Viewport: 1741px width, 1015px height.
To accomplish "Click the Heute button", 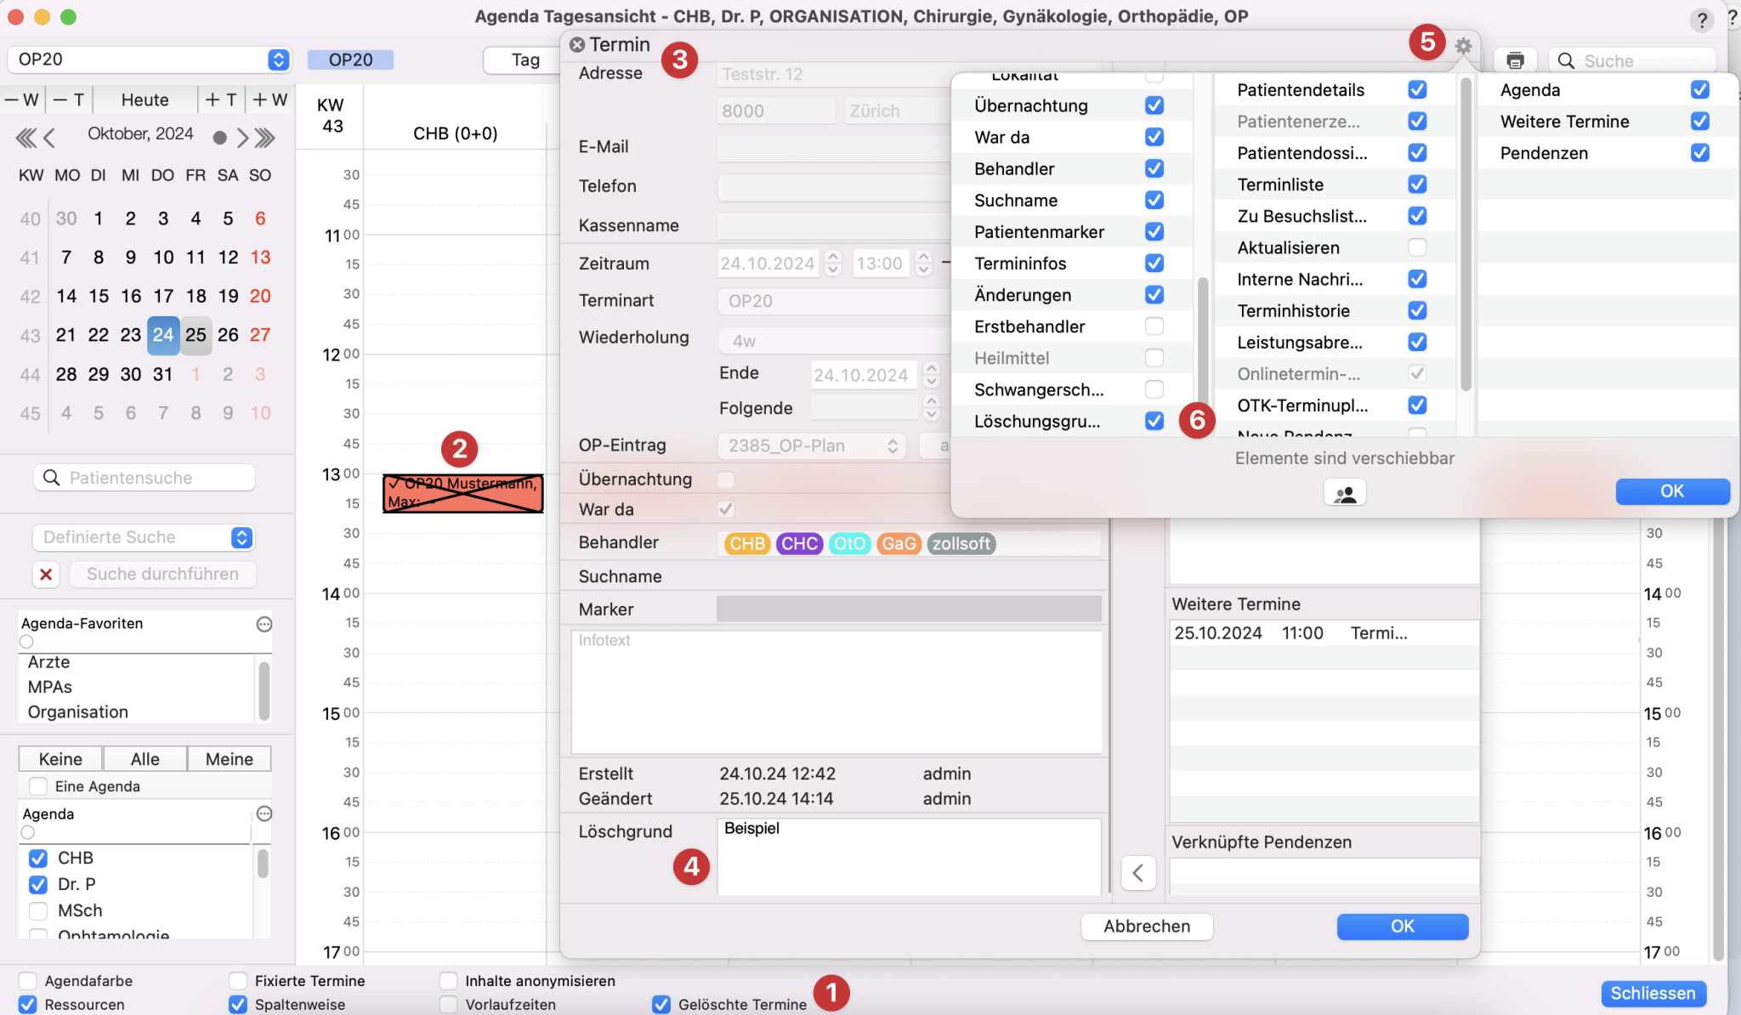I will 145,99.
